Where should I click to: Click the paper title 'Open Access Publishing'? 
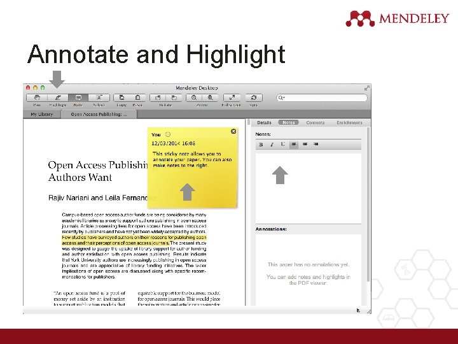pyautogui.click(x=99, y=165)
